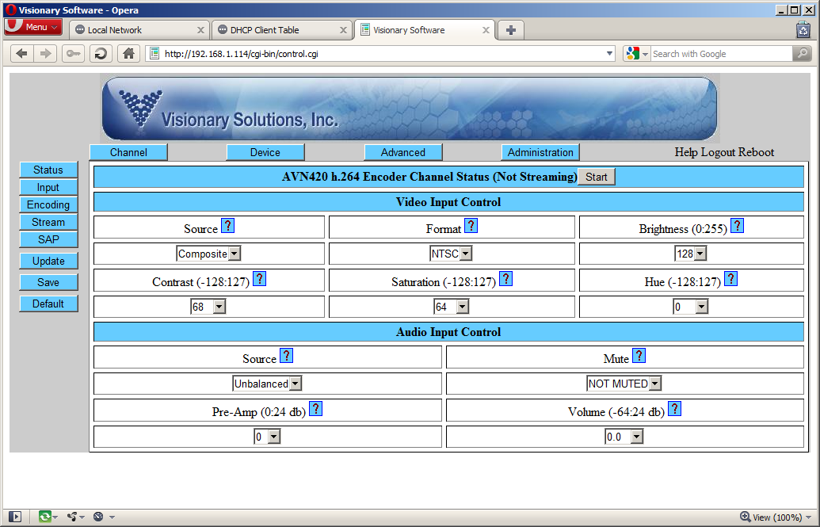This screenshot has height=527, width=820.
Task: Click URL address bar field
Action: (380, 53)
